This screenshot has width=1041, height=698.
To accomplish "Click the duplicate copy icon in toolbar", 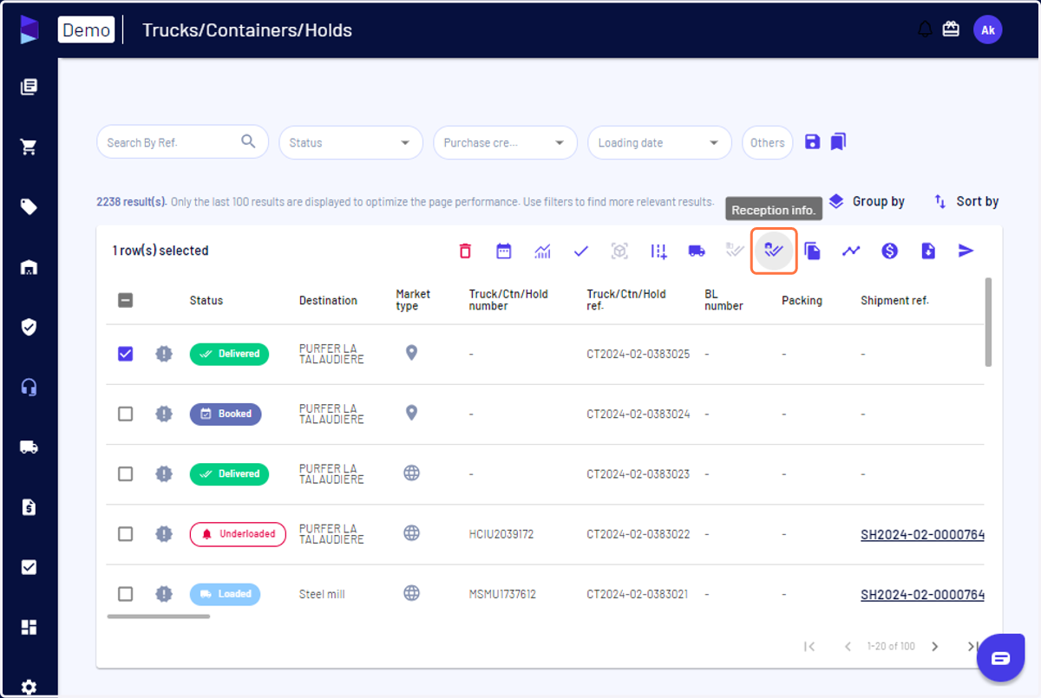I will point(813,251).
